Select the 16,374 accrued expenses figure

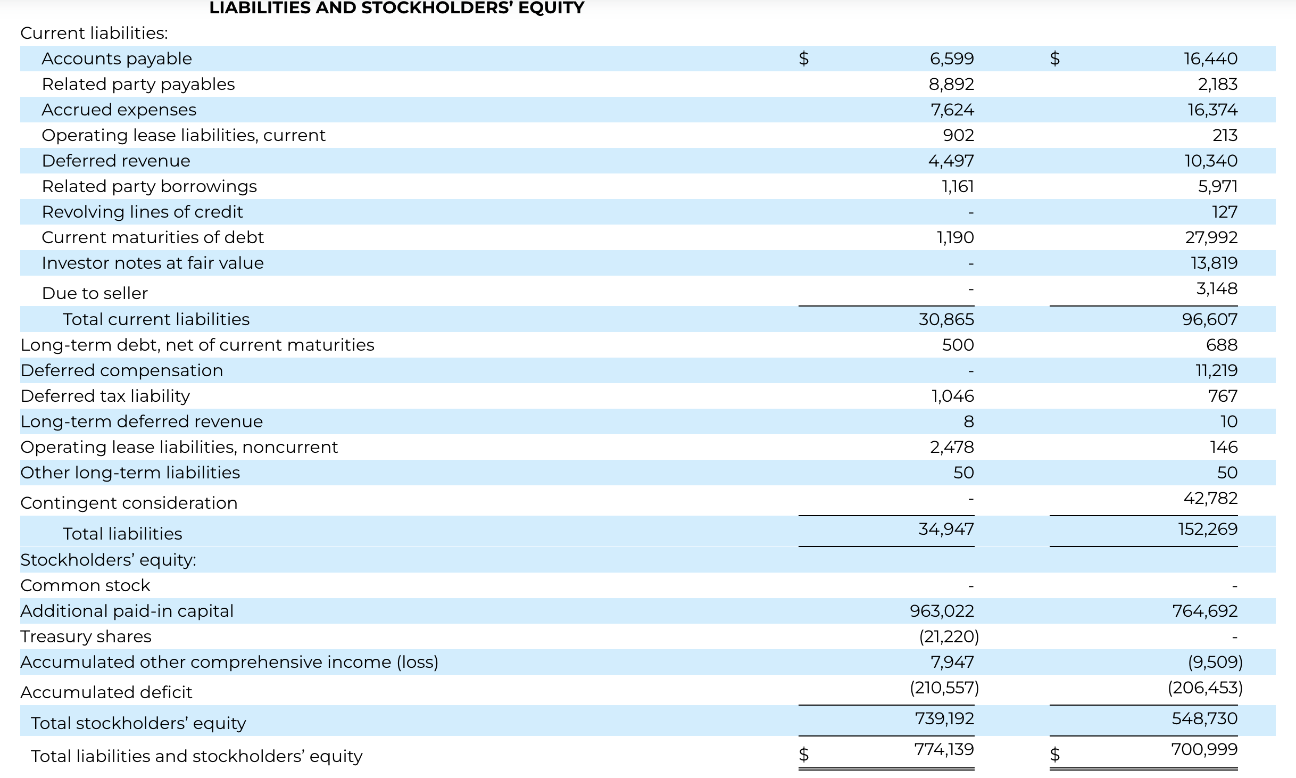[x=1212, y=110]
